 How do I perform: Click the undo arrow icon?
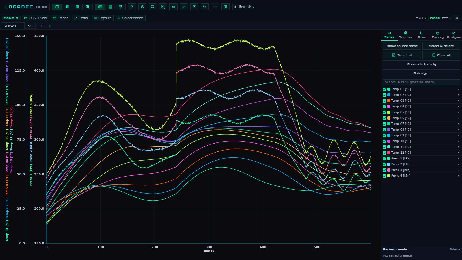click(205, 7)
